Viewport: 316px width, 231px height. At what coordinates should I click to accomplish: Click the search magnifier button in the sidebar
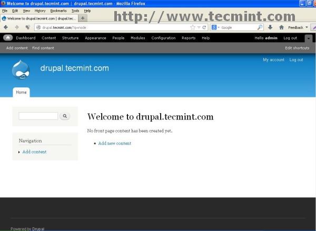tap(65, 116)
